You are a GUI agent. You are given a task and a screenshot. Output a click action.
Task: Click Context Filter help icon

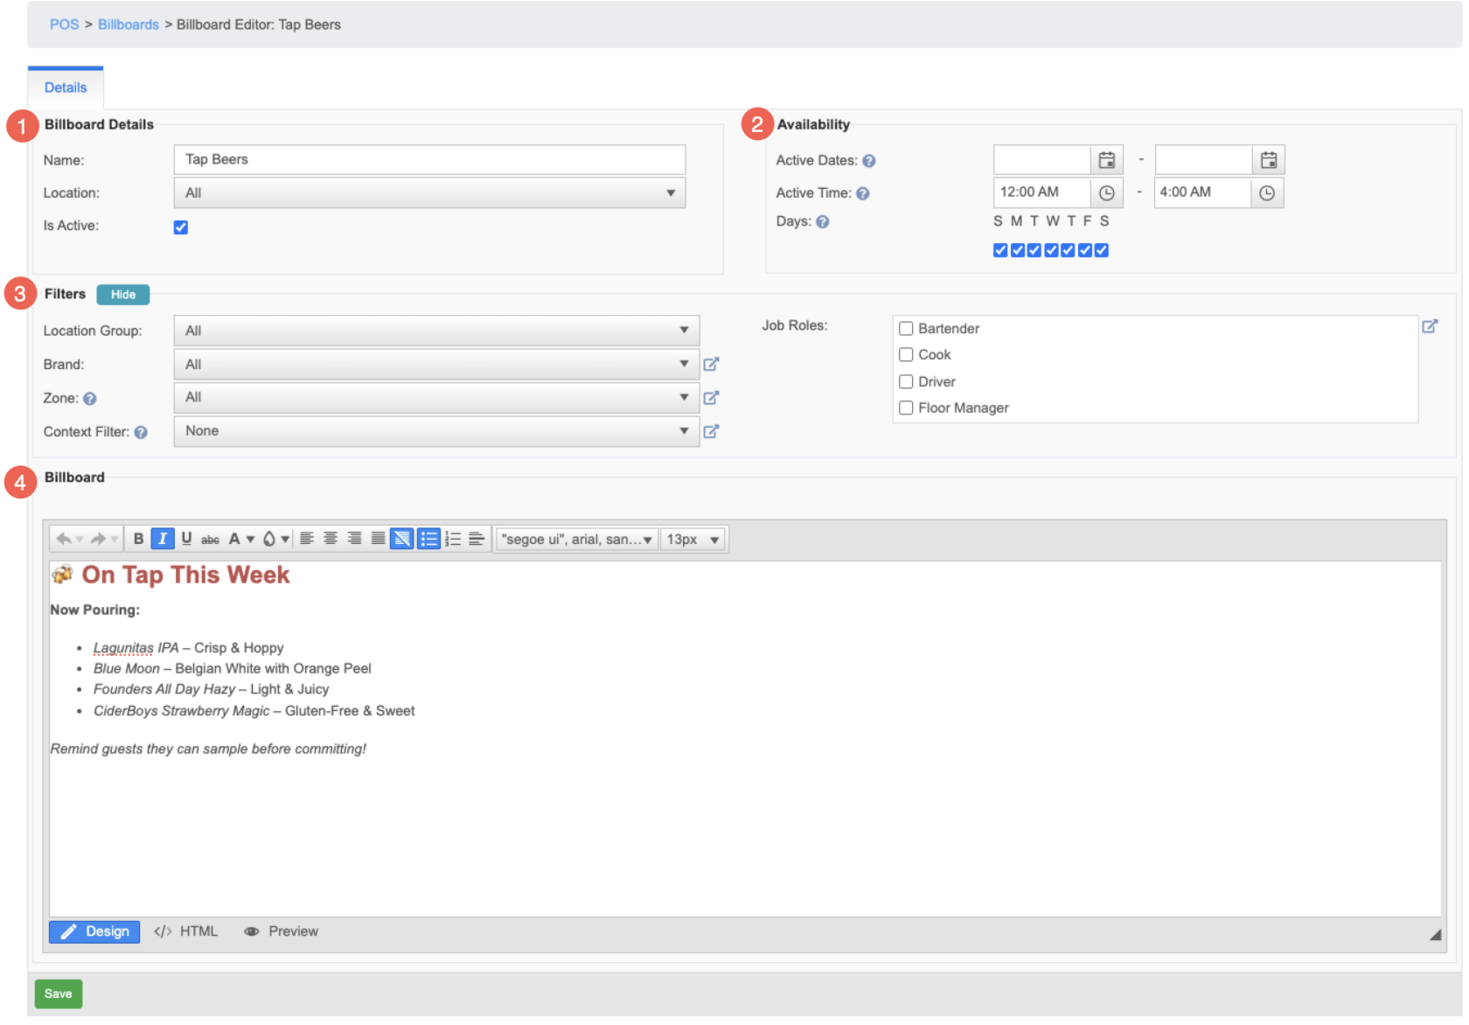click(x=141, y=433)
